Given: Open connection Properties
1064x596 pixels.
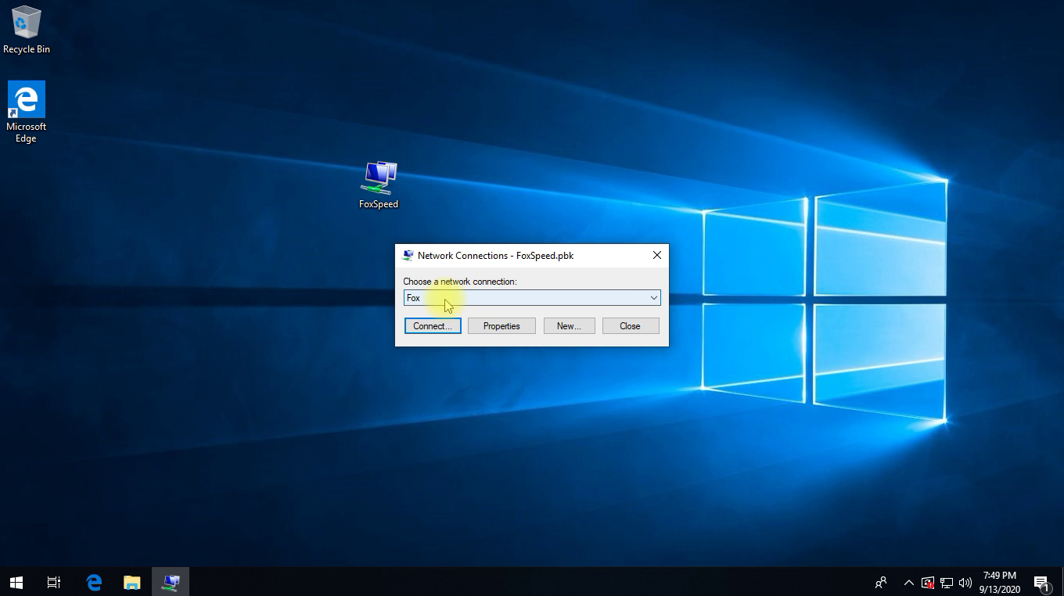Looking at the screenshot, I should click(x=501, y=326).
